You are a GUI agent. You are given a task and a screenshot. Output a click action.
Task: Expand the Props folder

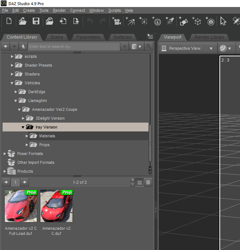point(26,145)
